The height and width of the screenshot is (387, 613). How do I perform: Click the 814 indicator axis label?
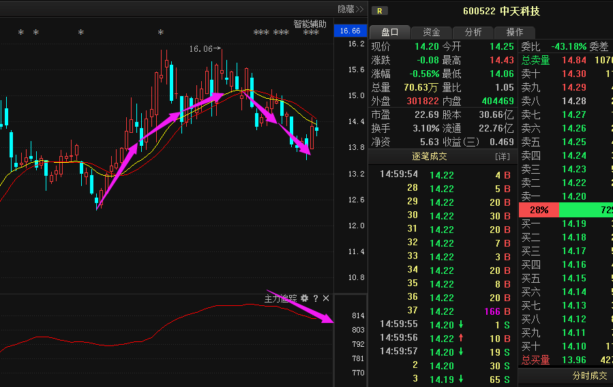(358, 315)
